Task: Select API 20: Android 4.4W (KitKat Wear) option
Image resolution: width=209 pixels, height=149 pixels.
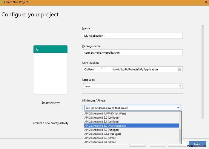Action: [x=132, y=114]
